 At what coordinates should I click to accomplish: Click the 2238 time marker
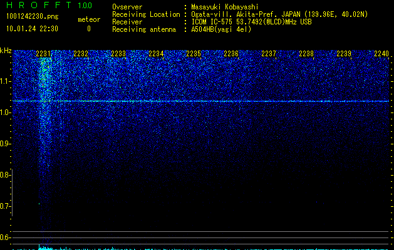pyautogui.click(x=306, y=54)
